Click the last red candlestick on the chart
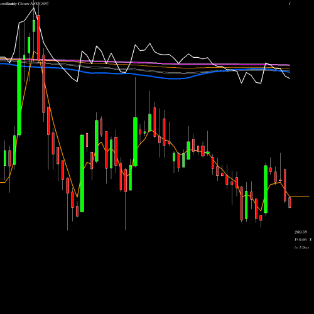314x314 pixels. coord(290,202)
